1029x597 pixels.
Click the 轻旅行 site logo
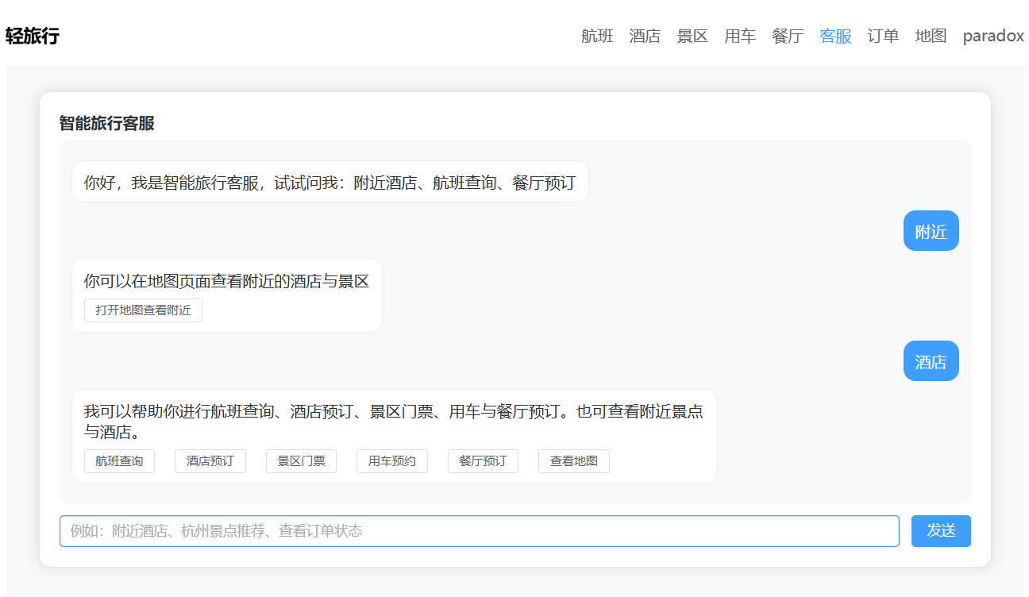(33, 36)
